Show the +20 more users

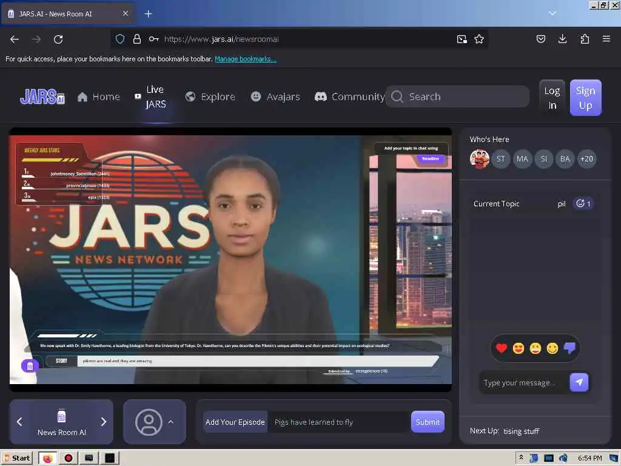pos(586,159)
